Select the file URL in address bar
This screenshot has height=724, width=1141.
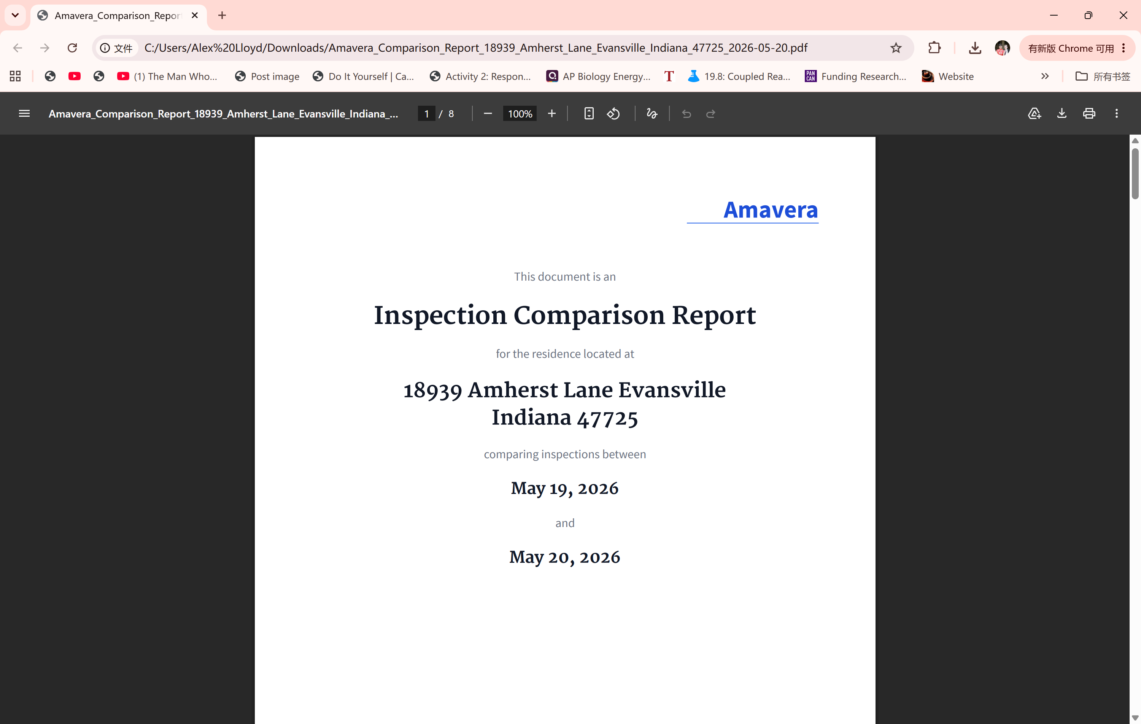click(x=476, y=48)
